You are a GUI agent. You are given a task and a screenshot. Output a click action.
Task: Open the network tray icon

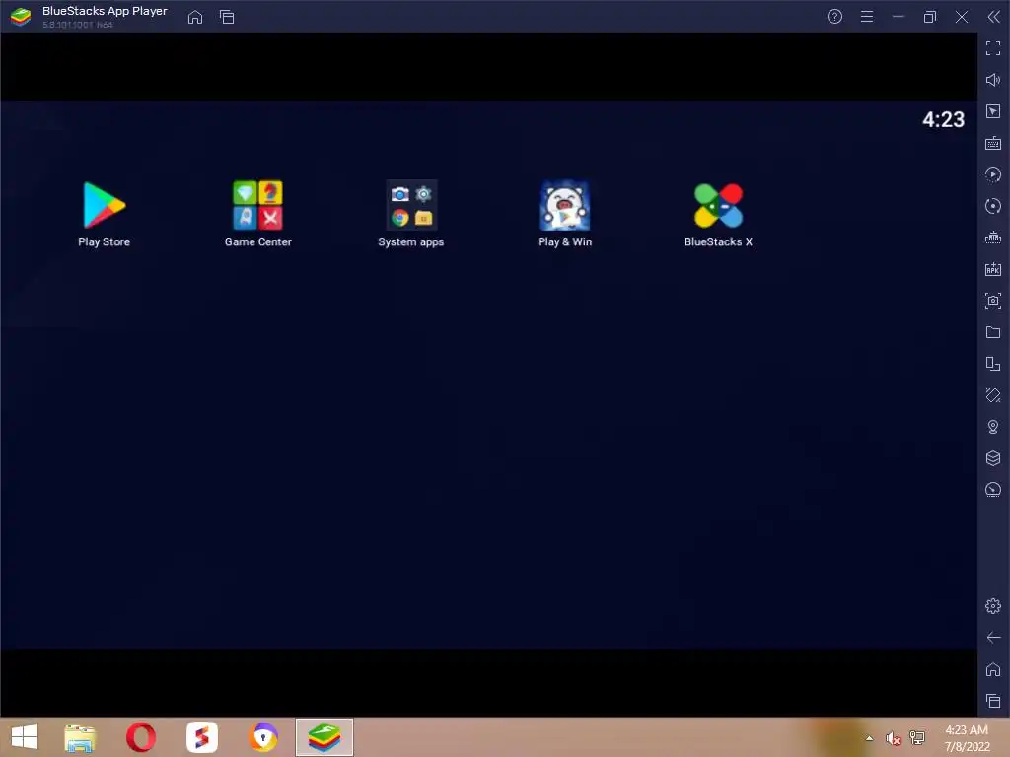(917, 737)
